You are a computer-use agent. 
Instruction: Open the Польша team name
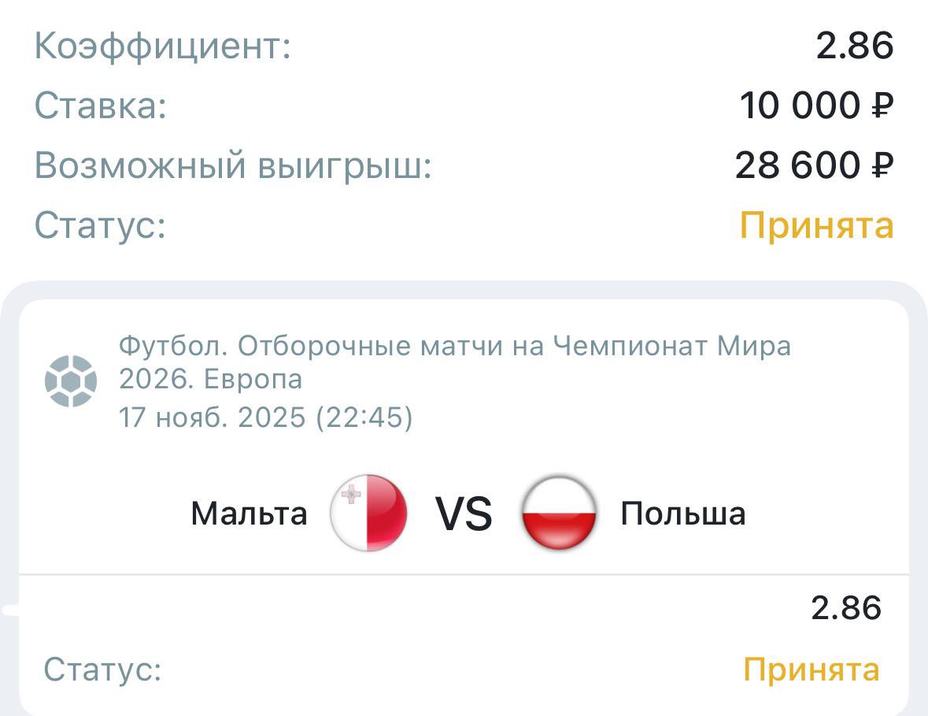tap(682, 514)
